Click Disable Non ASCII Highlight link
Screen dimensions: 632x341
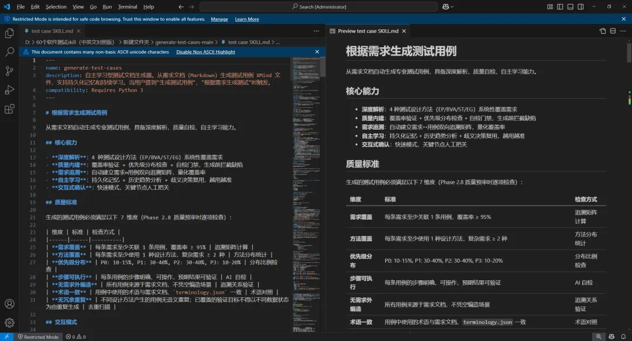pyautogui.click(x=205, y=52)
